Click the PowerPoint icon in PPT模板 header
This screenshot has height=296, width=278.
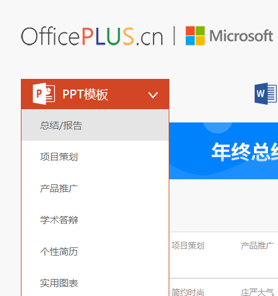[44, 94]
